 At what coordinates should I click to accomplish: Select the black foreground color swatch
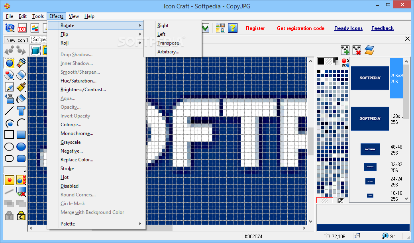click(x=321, y=61)
